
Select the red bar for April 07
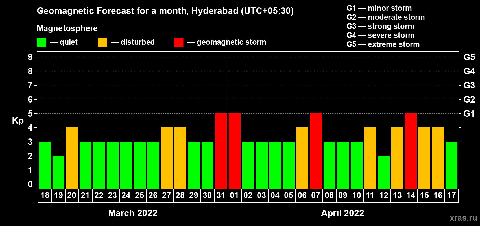pyautogui.click(x=316, y=151)
